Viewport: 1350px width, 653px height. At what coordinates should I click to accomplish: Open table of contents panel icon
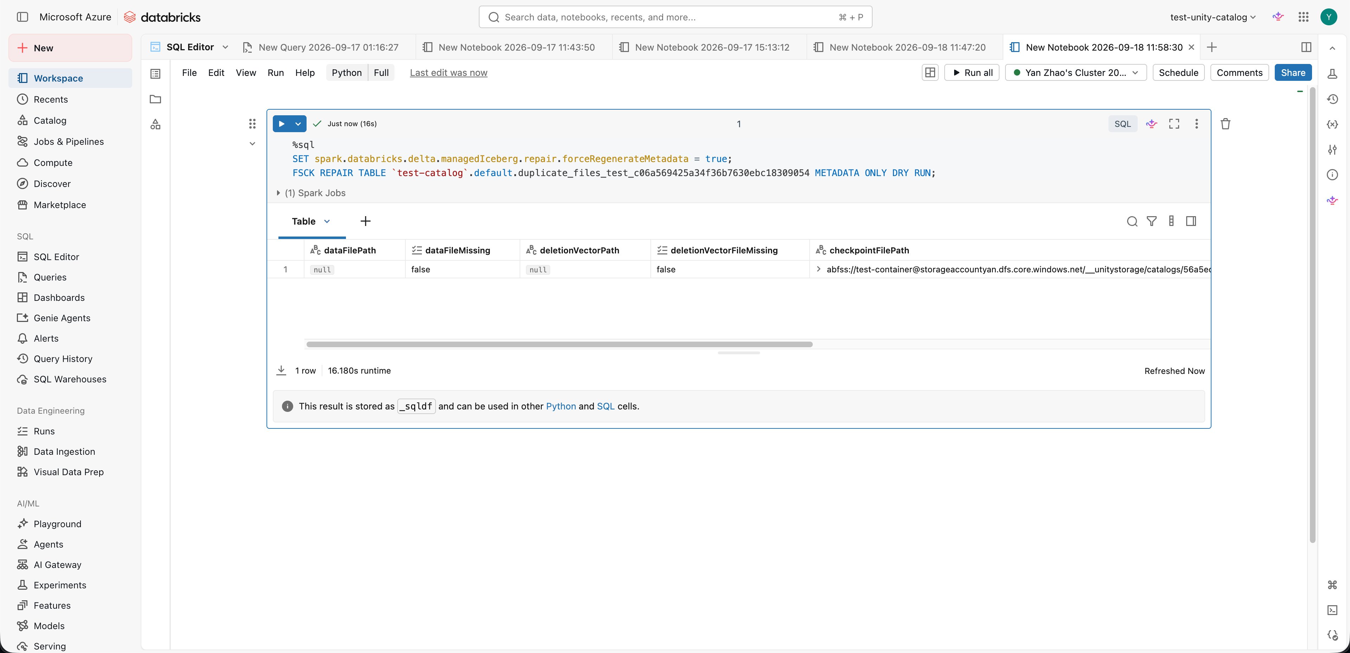[x=155, y=73]
